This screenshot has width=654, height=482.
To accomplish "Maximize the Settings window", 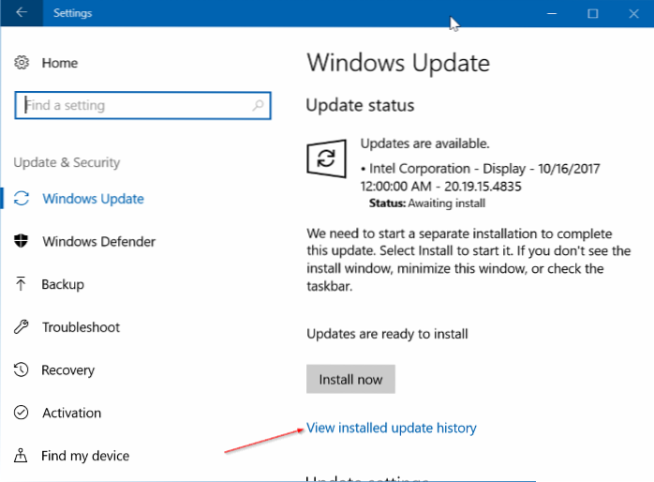I will click(x=592, y=14).
